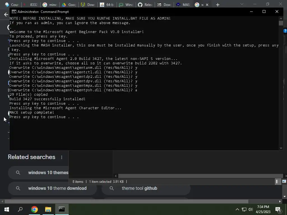This screenshot has width=287, height=215.
Task: Click the Command Prompt title bar text
Action: tap(43, 12)
